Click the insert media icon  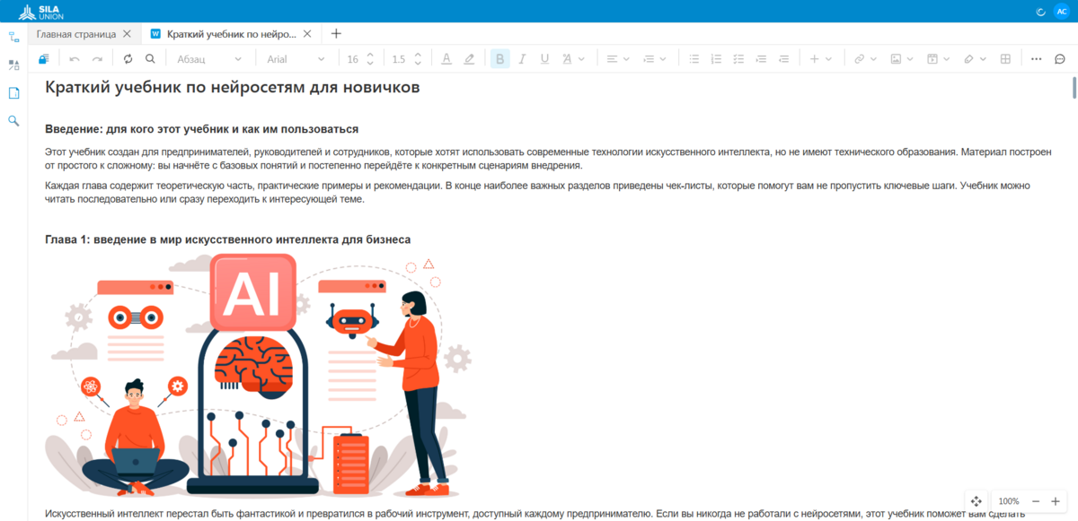932,59
